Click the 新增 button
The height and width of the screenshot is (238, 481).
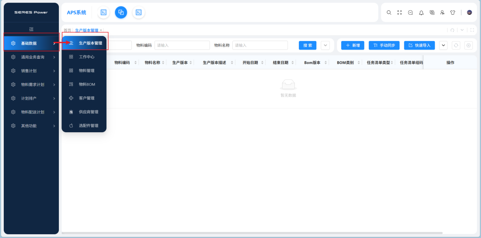(x=353, y=45)
